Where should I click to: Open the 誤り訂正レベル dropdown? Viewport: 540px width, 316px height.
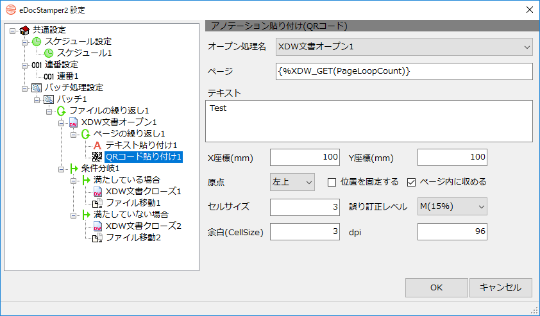(x=452, y=206)
